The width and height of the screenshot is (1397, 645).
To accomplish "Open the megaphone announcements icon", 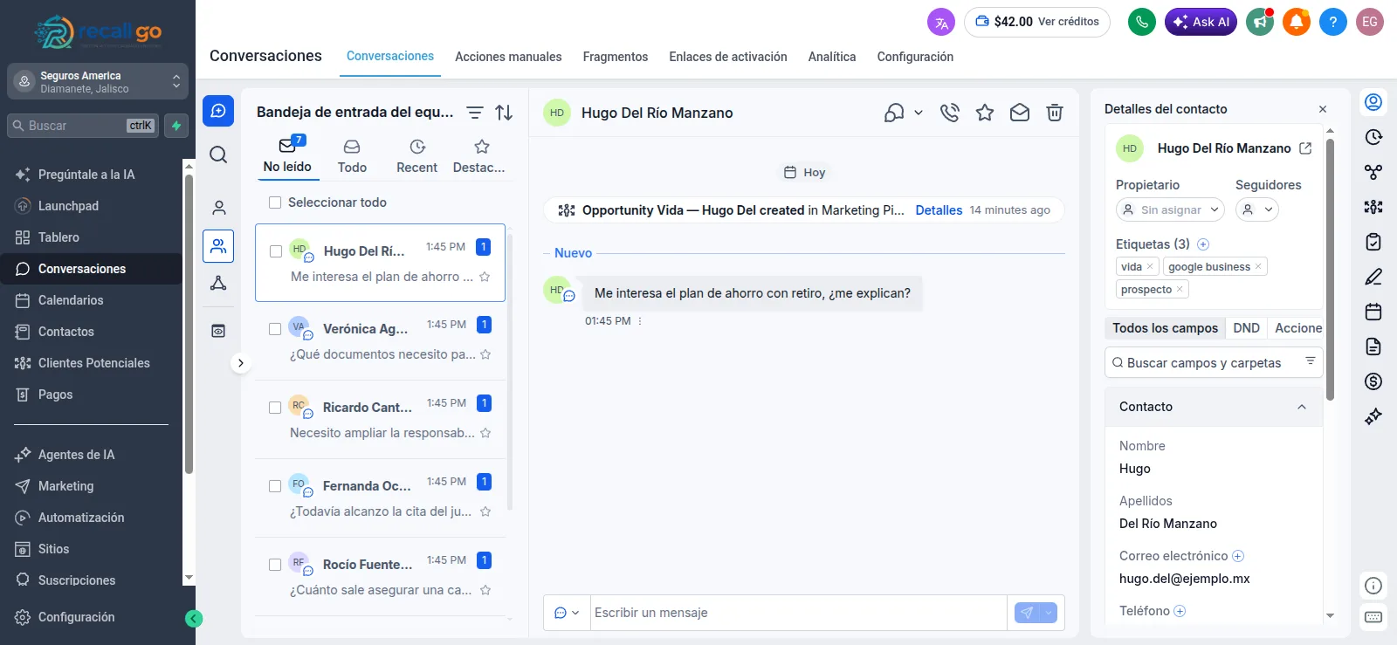I will 1260,22.
